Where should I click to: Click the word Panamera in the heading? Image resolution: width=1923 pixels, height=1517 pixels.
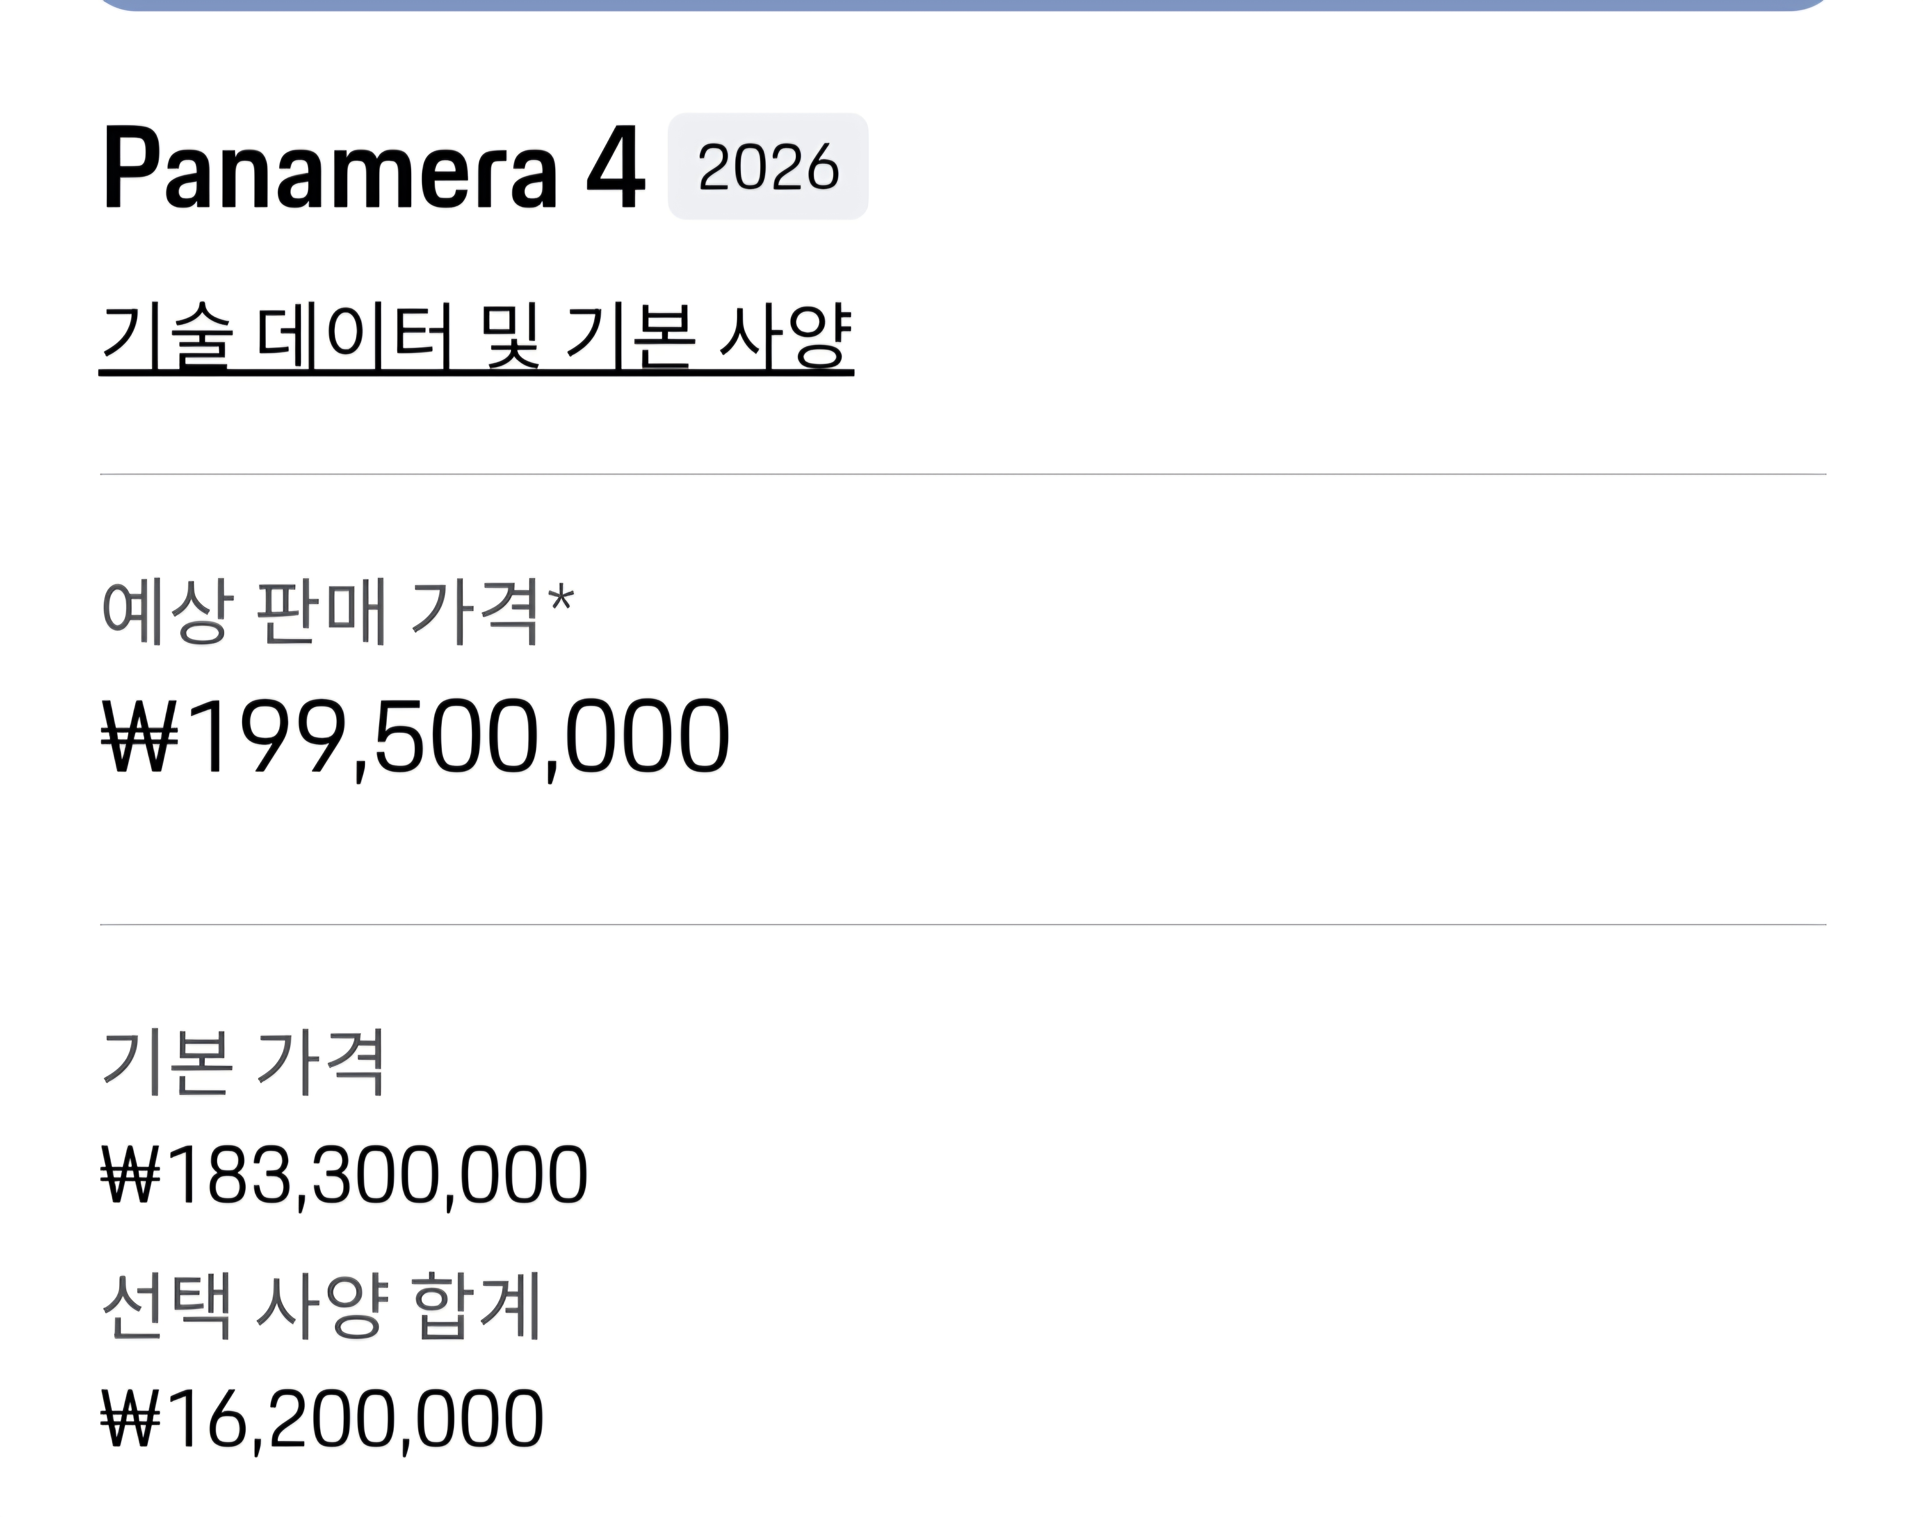click(330, 167)
